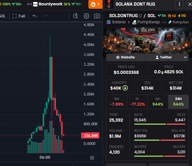Click the SELL VOL $973K value
The height and width of the screenshot is (166, 192).
(179, 136)
